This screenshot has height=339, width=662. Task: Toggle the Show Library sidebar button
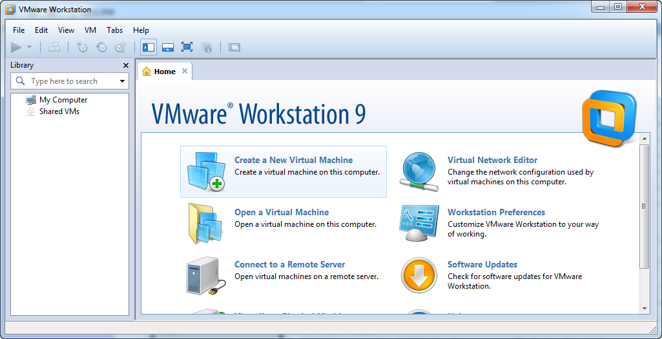coord(149,47)
